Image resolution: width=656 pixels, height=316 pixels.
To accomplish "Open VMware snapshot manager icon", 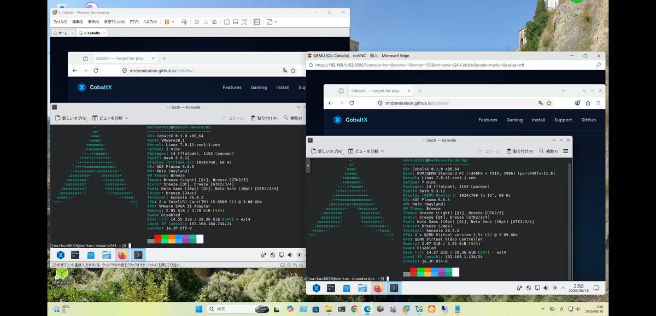I will [214, 22].
